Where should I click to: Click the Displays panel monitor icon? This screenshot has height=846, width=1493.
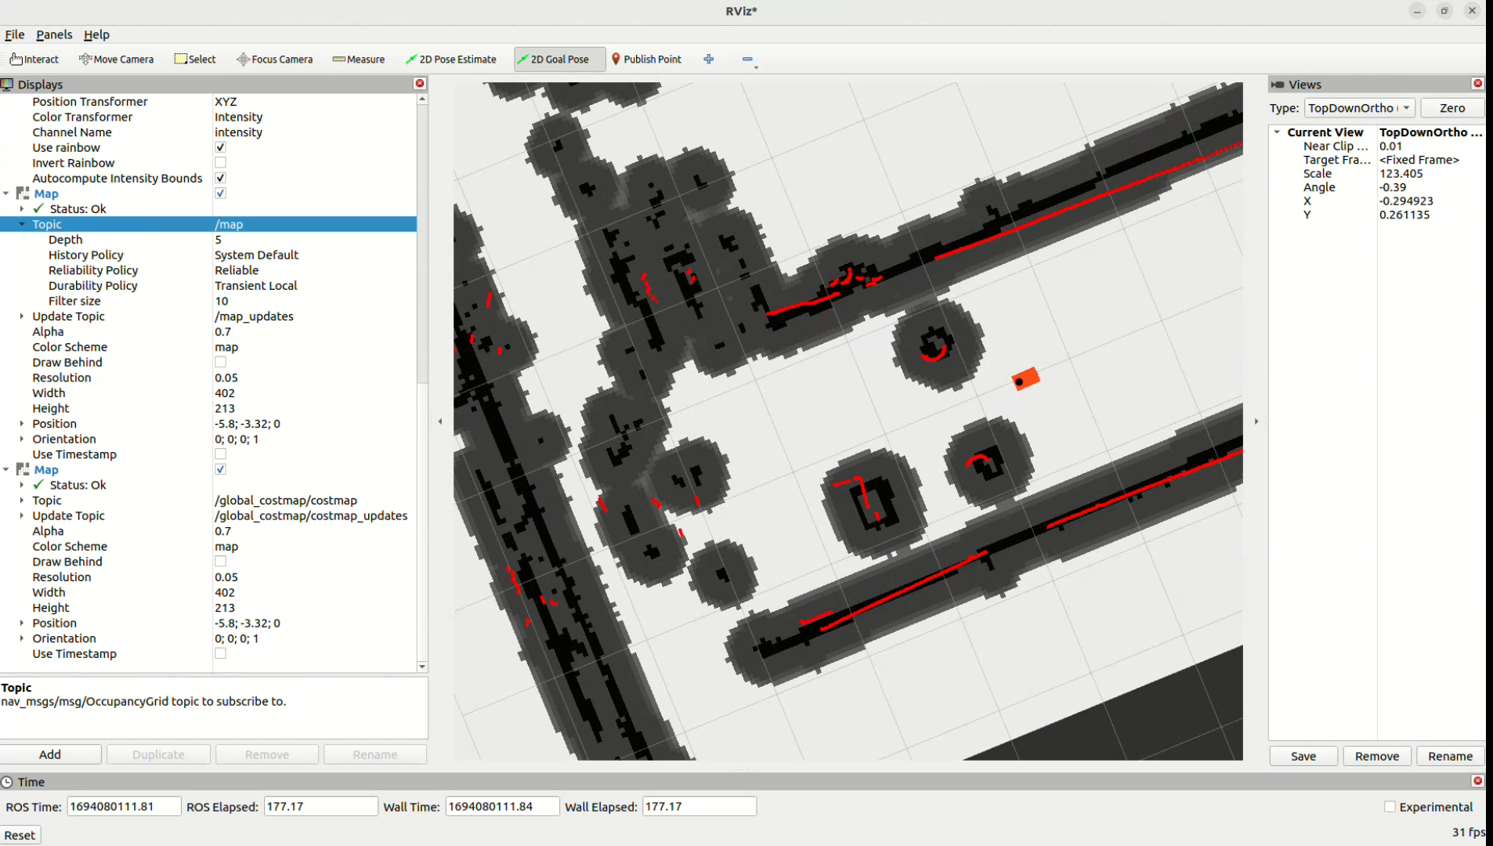[7, 84]
